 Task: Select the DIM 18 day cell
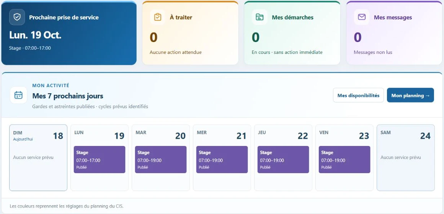coord(38,158)
